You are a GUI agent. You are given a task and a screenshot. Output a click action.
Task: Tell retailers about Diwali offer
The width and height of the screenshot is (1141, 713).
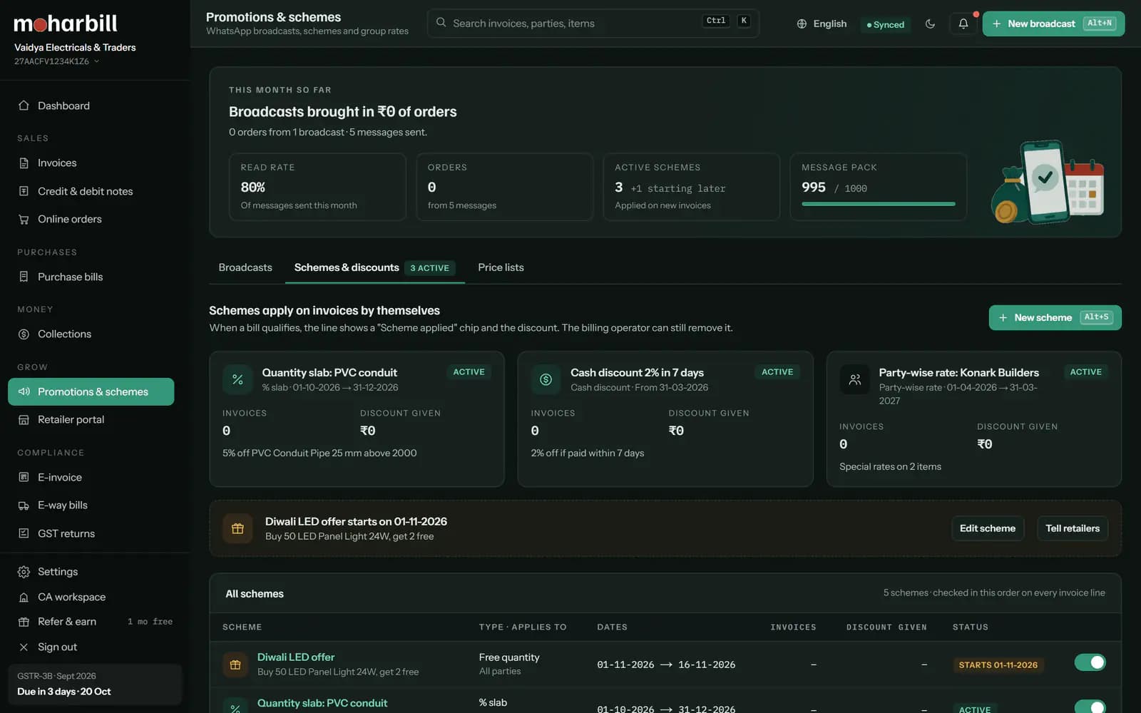pyautogui.click(x=1072, y=528)
